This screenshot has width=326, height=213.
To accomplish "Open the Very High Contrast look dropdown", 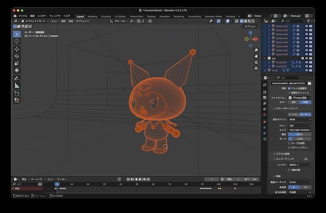I will coord(300,130).
